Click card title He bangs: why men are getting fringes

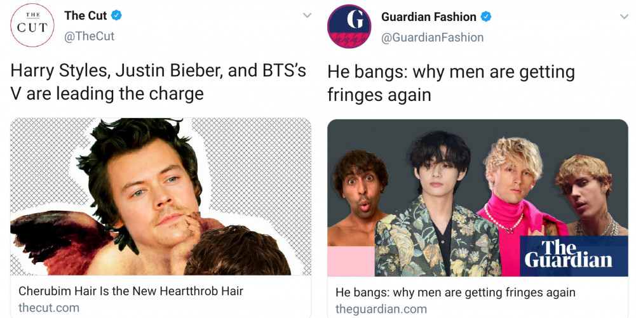click(456, 292)
